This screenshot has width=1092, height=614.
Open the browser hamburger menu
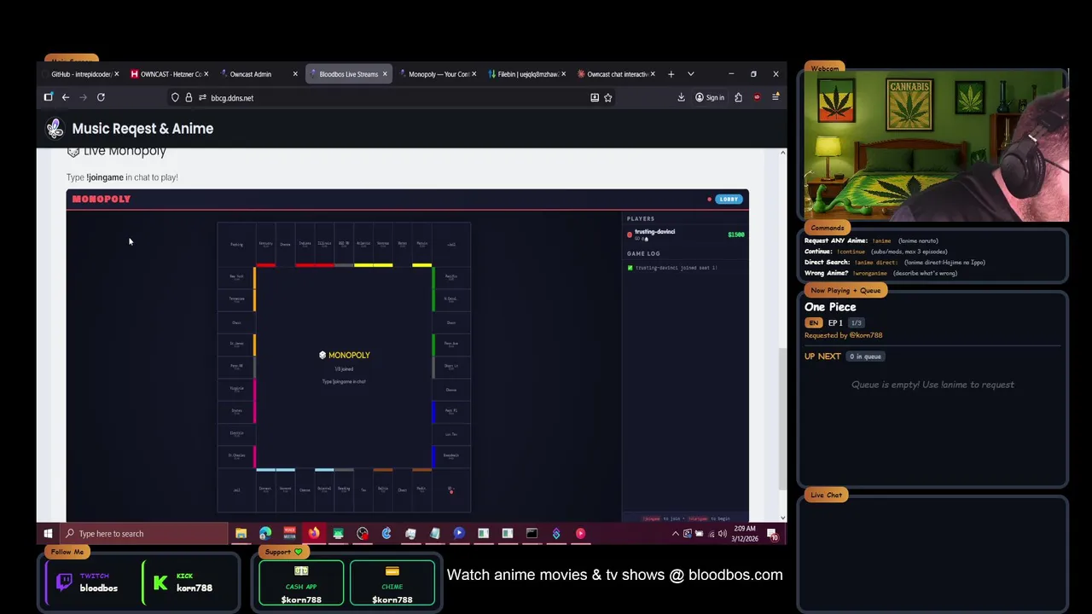pos(775,97)
